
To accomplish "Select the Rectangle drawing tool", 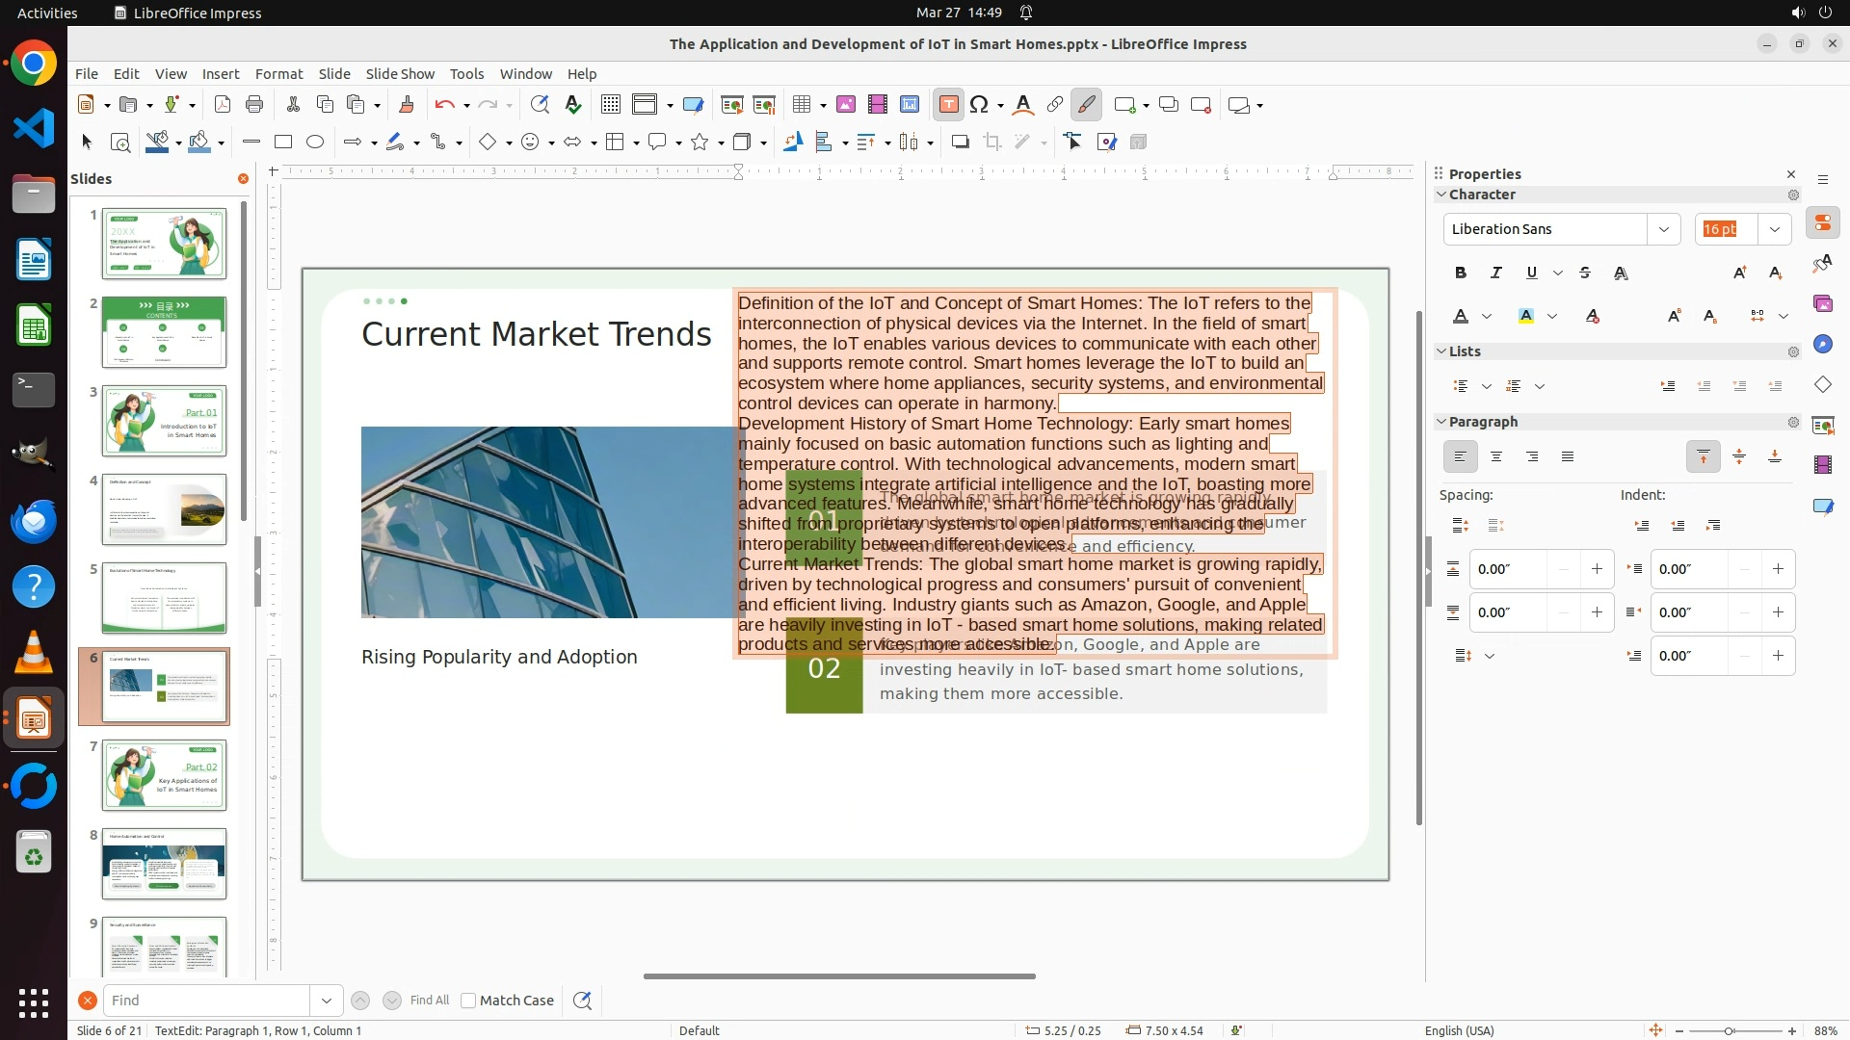I will tap(282, 143).
